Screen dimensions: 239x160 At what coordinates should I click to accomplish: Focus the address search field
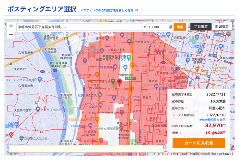pyautogui.click(x=79, y=27)
